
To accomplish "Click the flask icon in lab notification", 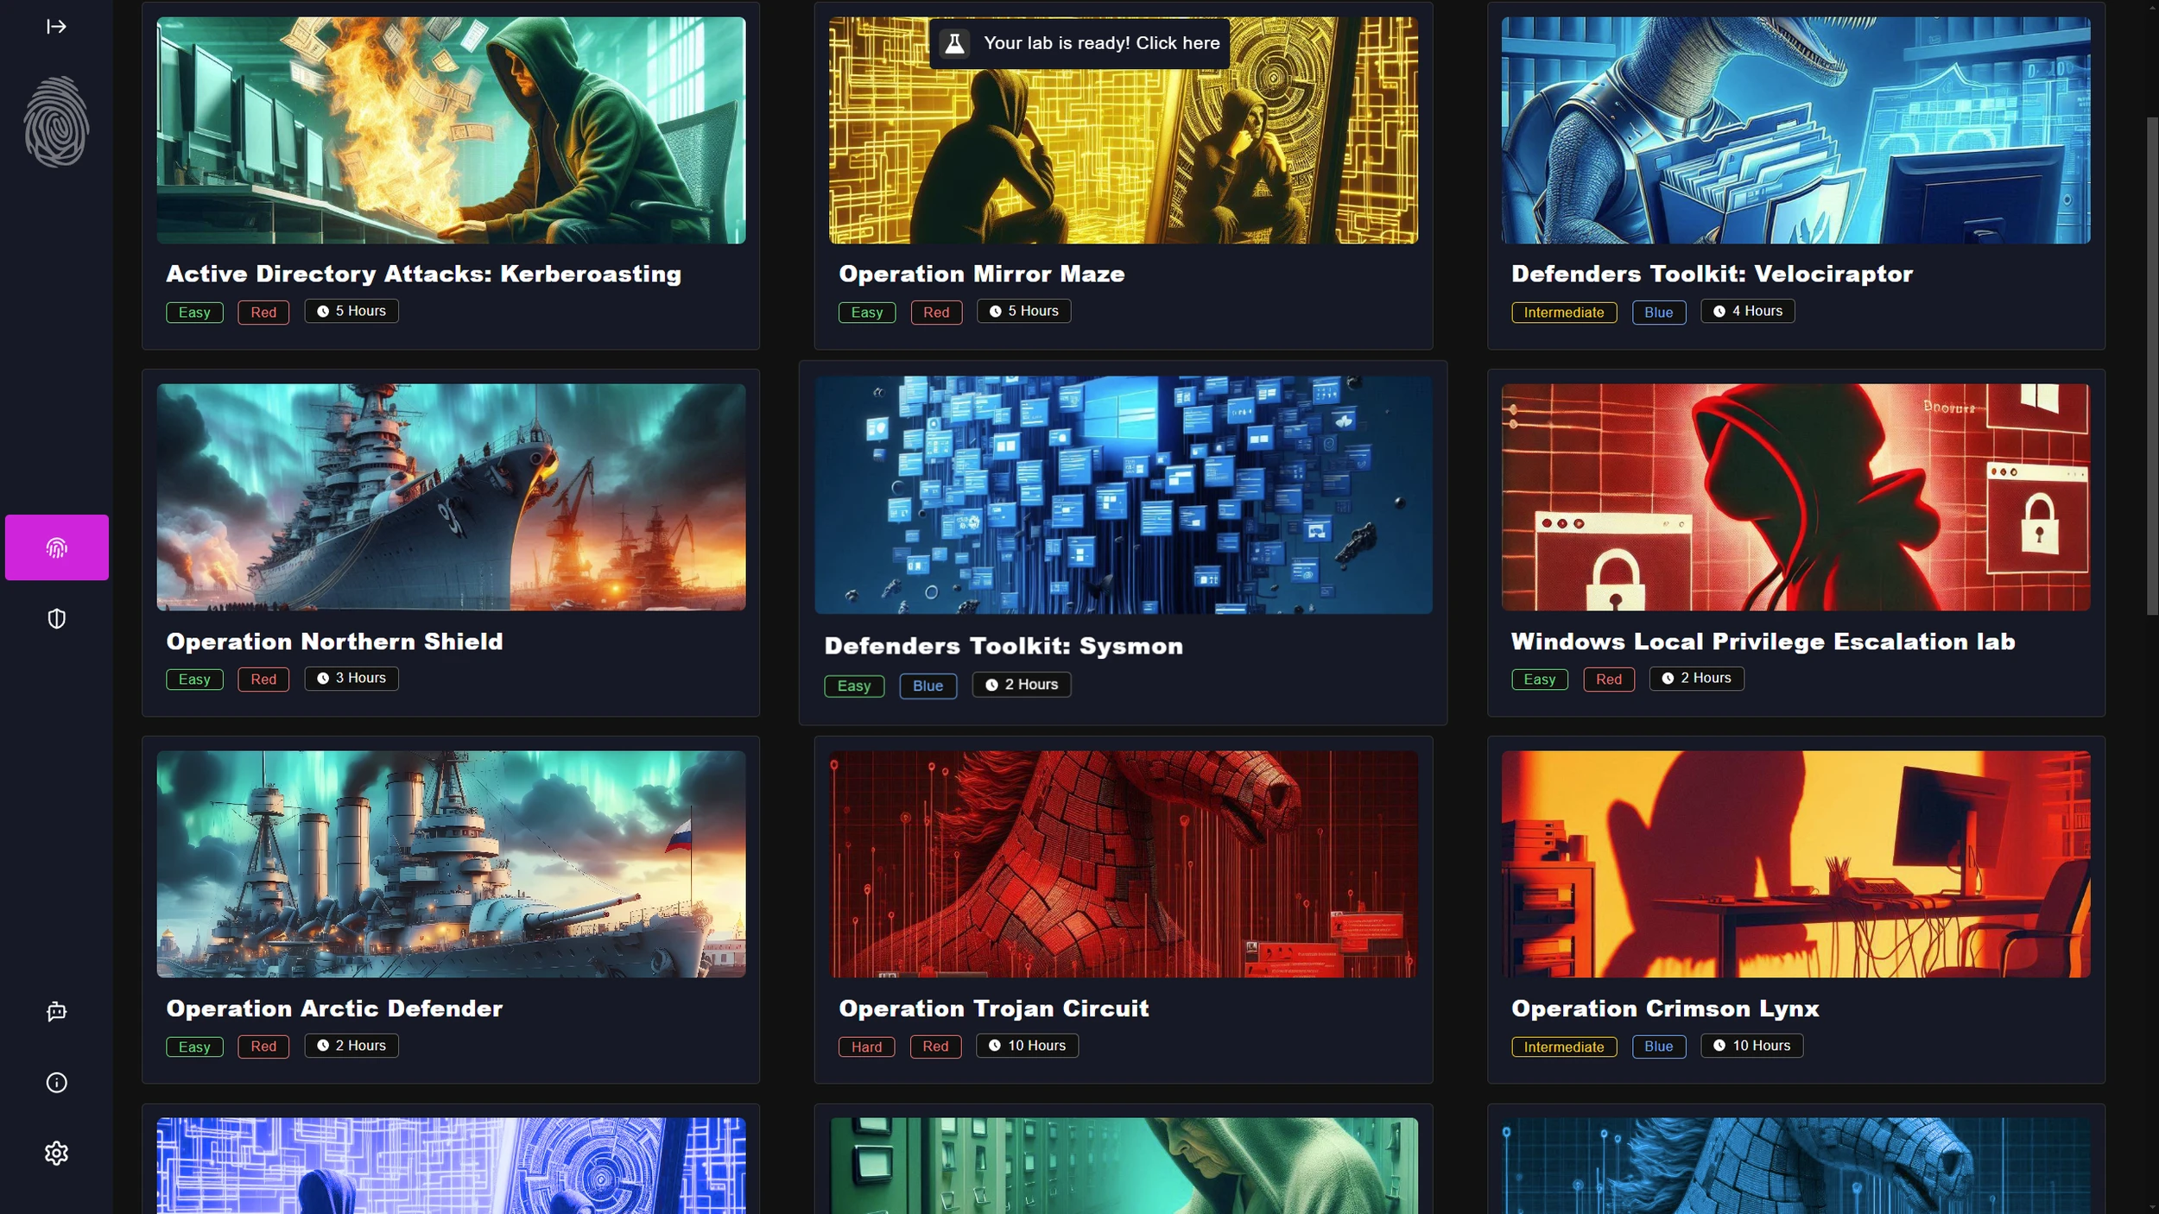I will pos(954,43).
